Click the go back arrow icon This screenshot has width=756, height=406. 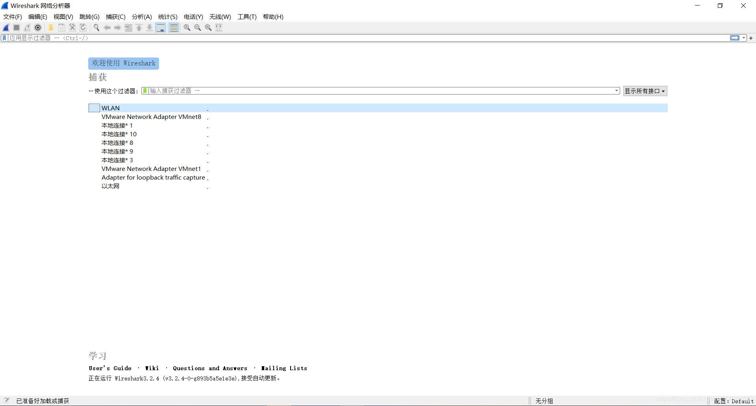click(x=107, y=28)
